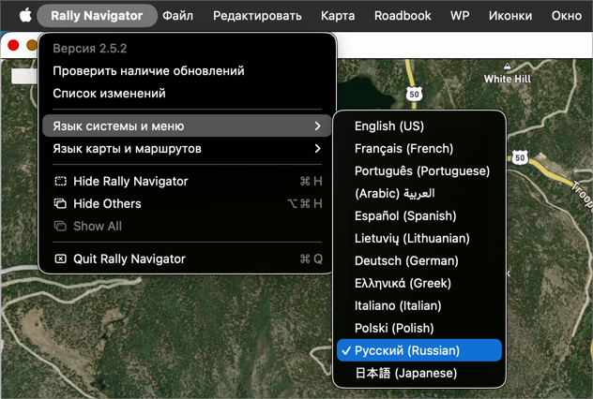Select Deutsch (German) language

coord(419,260)
